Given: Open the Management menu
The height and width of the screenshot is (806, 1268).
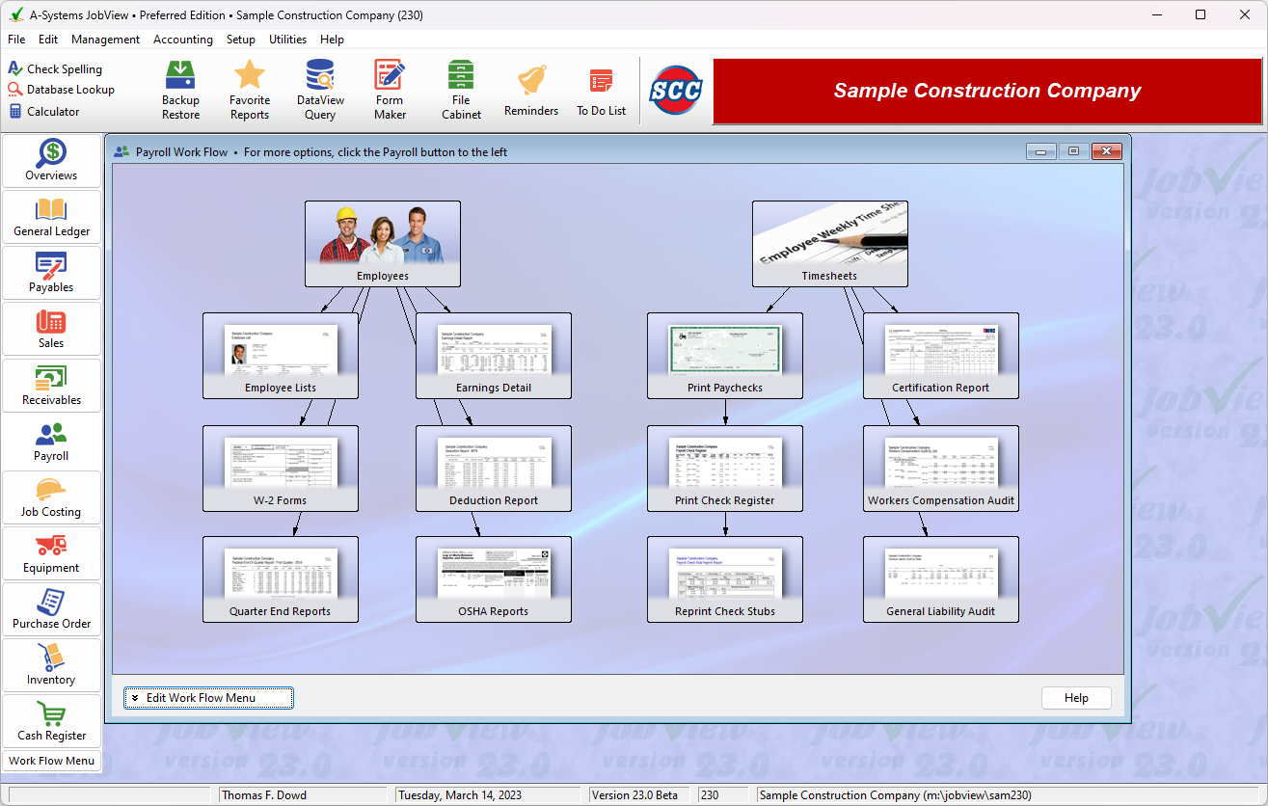Looking at the screenshot, I should [105, 40].
